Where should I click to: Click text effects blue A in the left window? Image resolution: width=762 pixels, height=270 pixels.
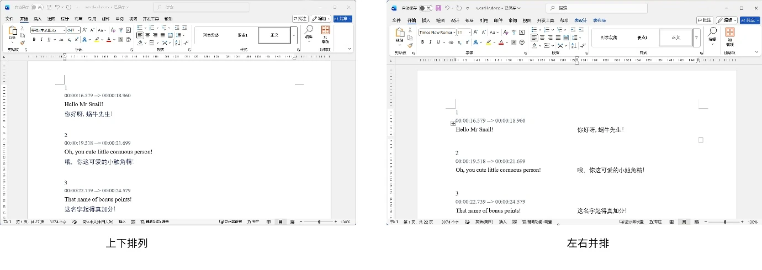(85, 40)
